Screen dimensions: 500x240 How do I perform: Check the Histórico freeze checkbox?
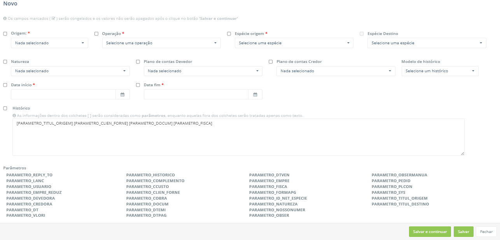pos(5,108)
